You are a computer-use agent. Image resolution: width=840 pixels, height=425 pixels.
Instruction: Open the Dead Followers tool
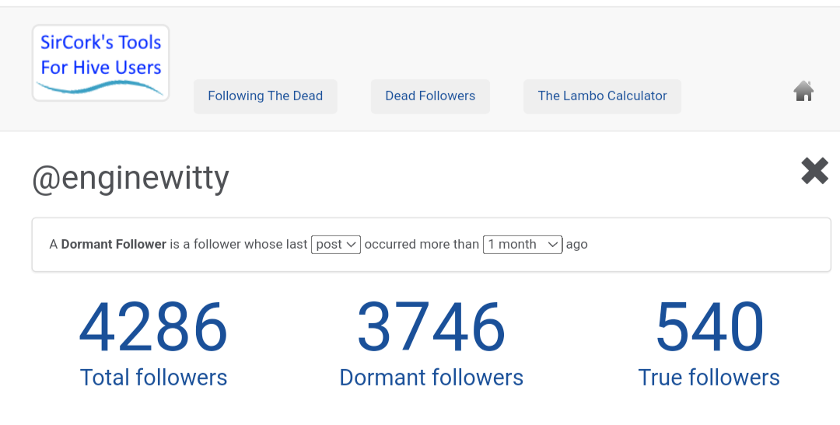(x=430, y=96)
